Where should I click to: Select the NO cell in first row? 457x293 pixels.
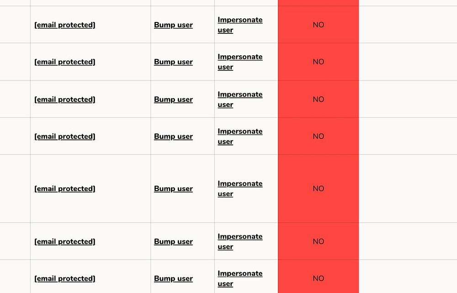(318, 25)
